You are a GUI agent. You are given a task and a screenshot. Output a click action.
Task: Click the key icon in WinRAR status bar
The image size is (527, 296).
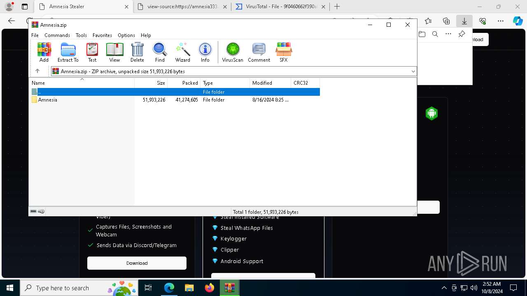pyautogui.click(x=41, y=211)
